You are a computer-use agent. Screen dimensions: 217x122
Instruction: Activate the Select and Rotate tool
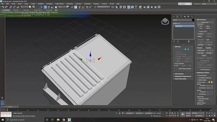click(x=49, y=7)
